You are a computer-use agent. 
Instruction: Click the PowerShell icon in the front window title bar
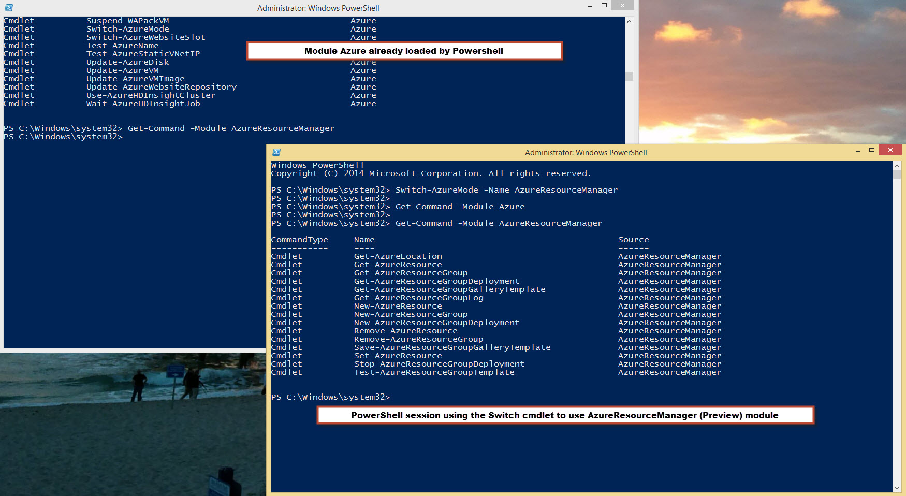pos(276,152)
